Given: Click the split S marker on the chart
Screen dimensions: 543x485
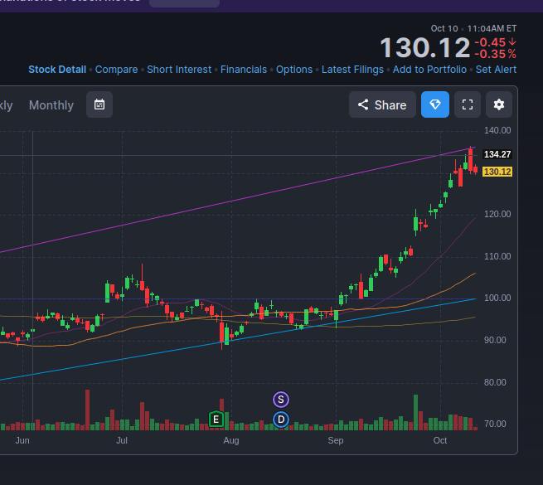Looking at the screenshot, I should (281, 400).
